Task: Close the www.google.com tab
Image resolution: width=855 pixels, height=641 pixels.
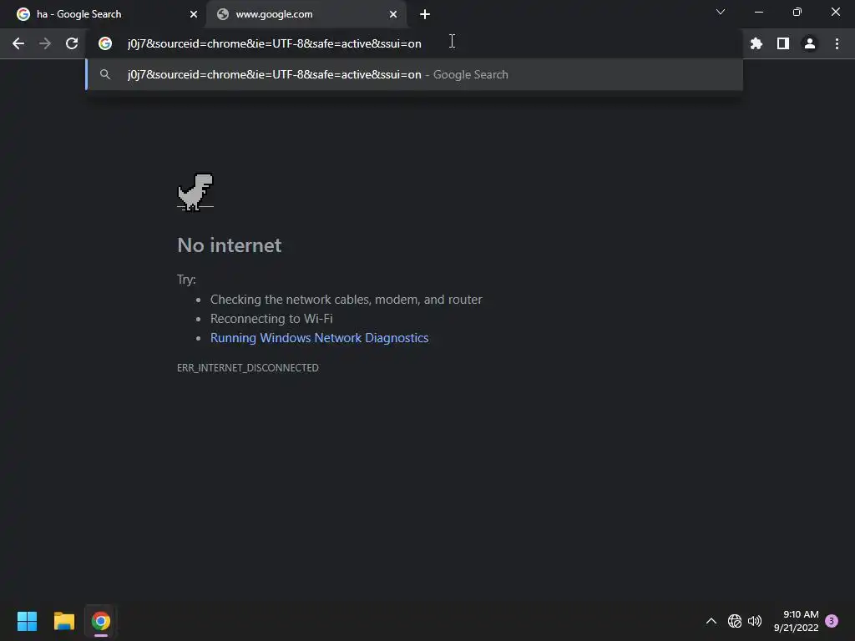Action: point(393,15)
